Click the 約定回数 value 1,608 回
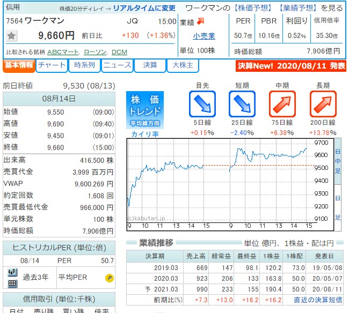This screenshot has width=349, height=313. (x=100, y=196)
